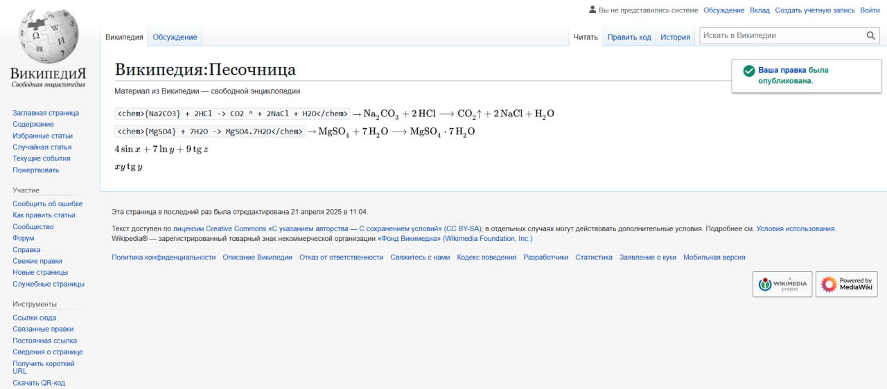Open Избранные статьи
The image size is (887, 389).
point(42,136)
